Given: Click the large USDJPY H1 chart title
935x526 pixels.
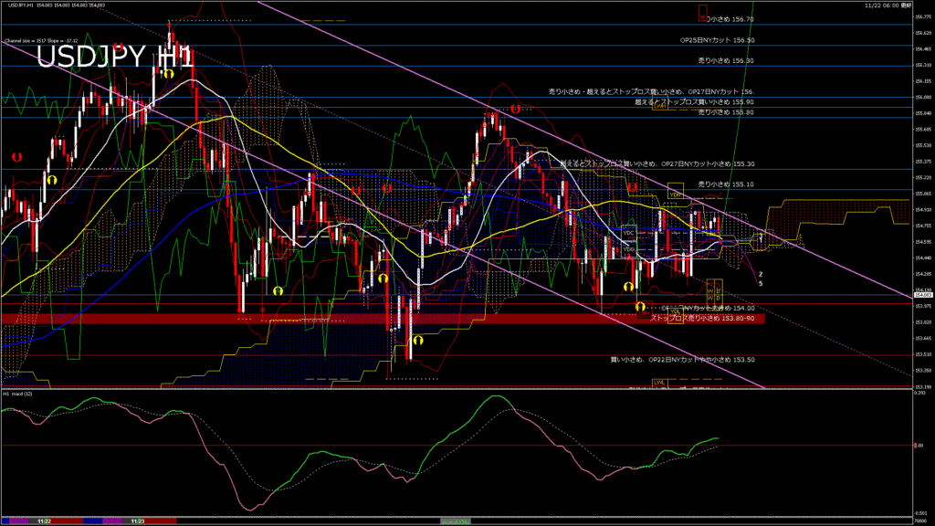Looking at the screenshot, I should [x=115, y=58].
